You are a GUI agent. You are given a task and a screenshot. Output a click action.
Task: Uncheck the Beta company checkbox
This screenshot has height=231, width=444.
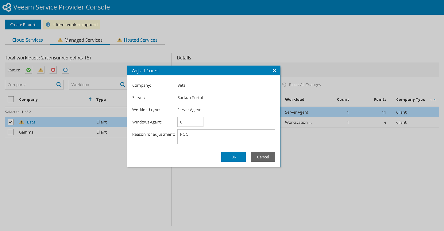(11, 122)
